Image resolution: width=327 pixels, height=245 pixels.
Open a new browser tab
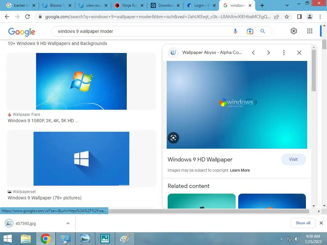(x=262, y=5)
